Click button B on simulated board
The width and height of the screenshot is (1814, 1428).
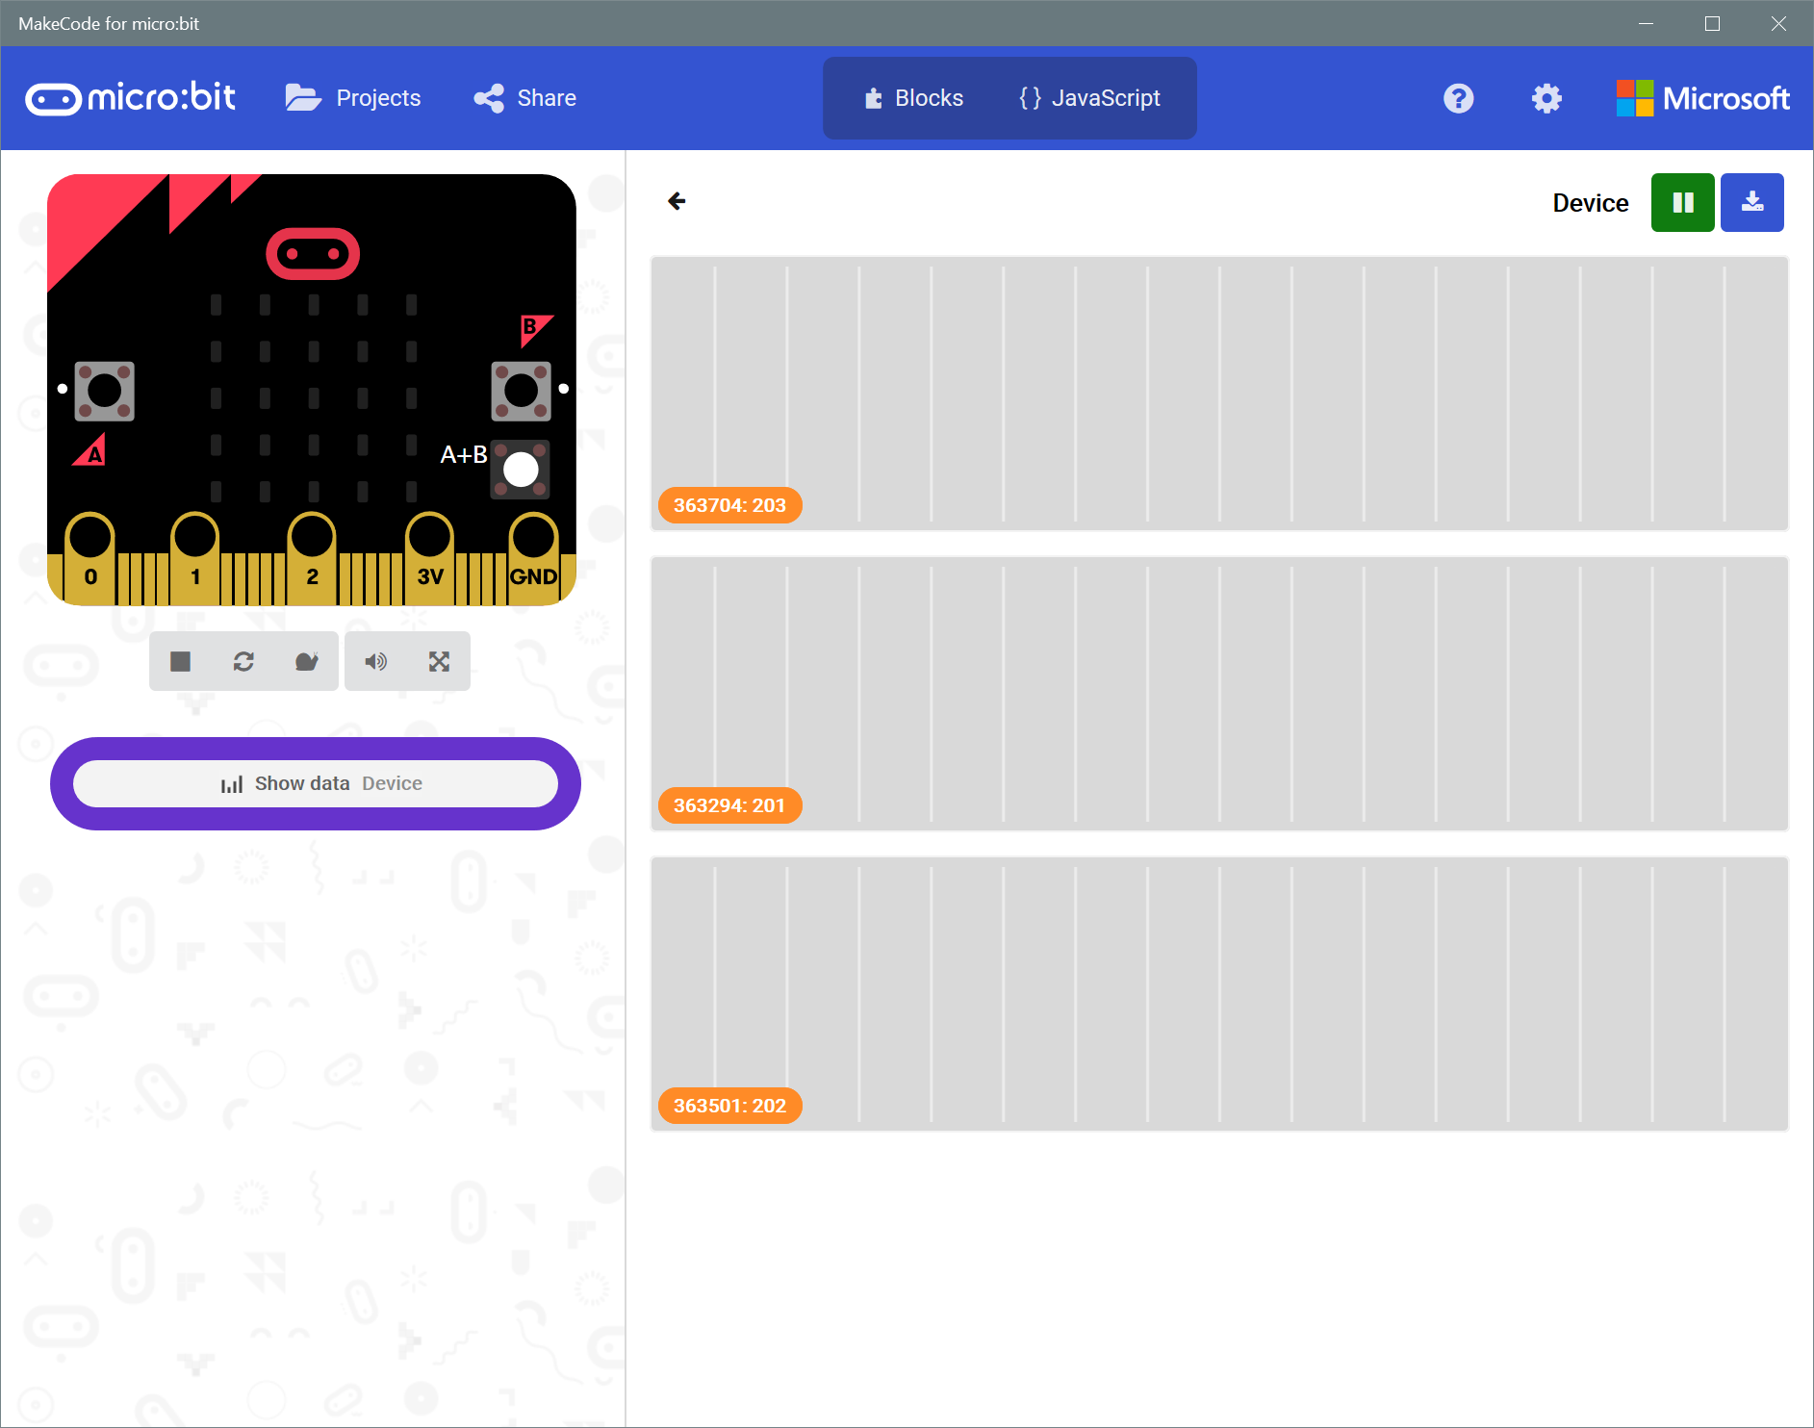522,391
